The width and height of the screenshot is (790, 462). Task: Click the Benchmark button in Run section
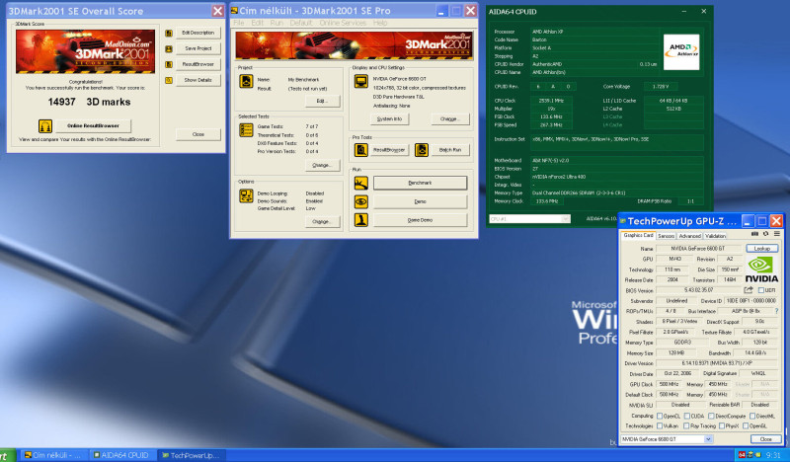[420, 183]
